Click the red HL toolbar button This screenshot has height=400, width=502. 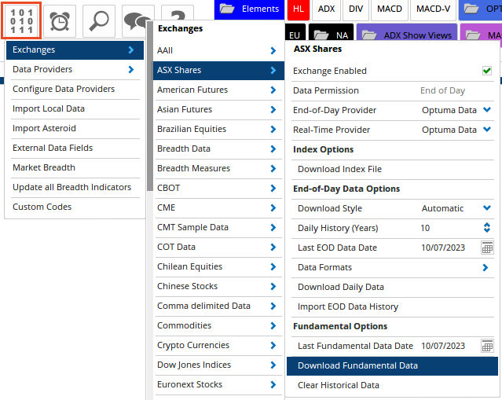click(299, 9)
